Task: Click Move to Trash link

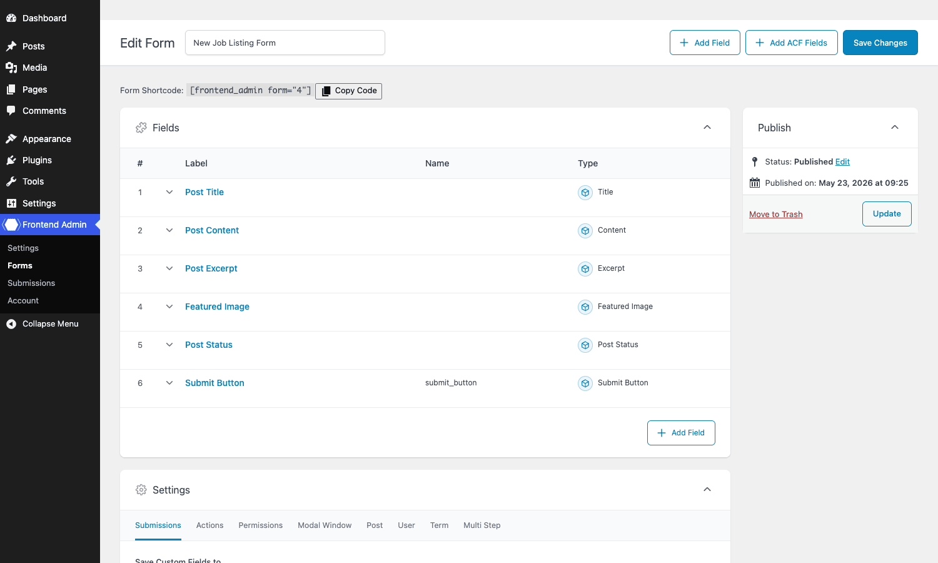Action: pyautogui.click(x=775, y=214)
